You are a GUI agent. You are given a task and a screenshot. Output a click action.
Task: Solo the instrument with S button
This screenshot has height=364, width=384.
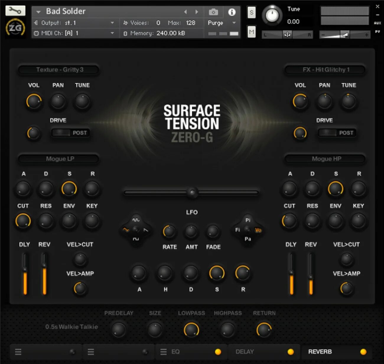(x=251, y=12)
